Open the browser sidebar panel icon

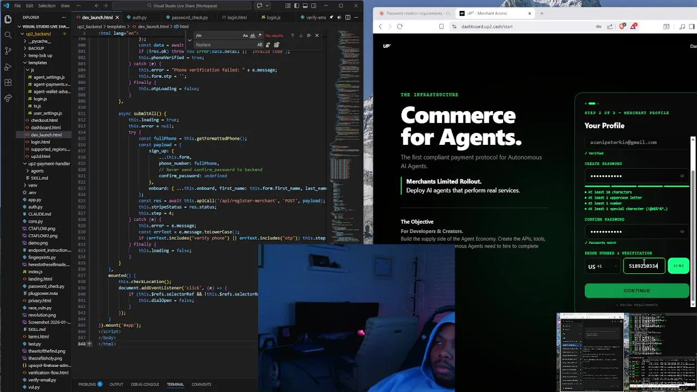click(692, 26)
